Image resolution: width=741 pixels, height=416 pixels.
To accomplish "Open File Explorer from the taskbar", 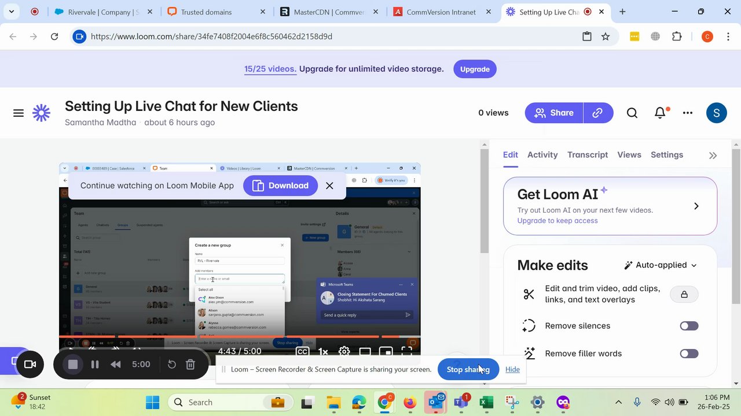I will click(x=333, y=402).
